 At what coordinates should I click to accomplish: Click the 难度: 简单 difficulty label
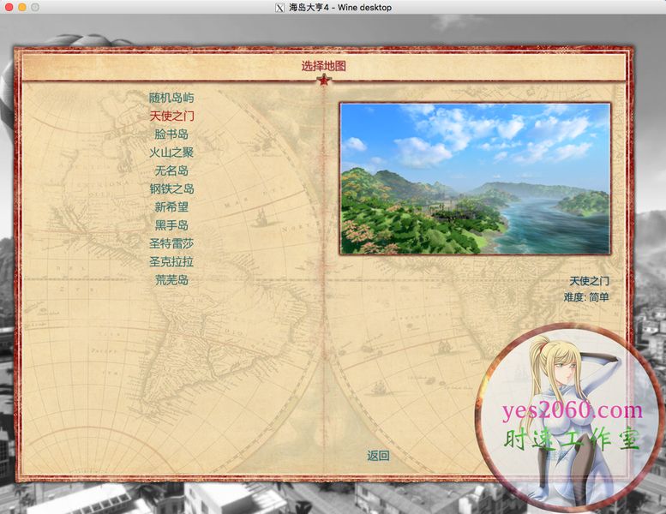click(x=586, y=297)
